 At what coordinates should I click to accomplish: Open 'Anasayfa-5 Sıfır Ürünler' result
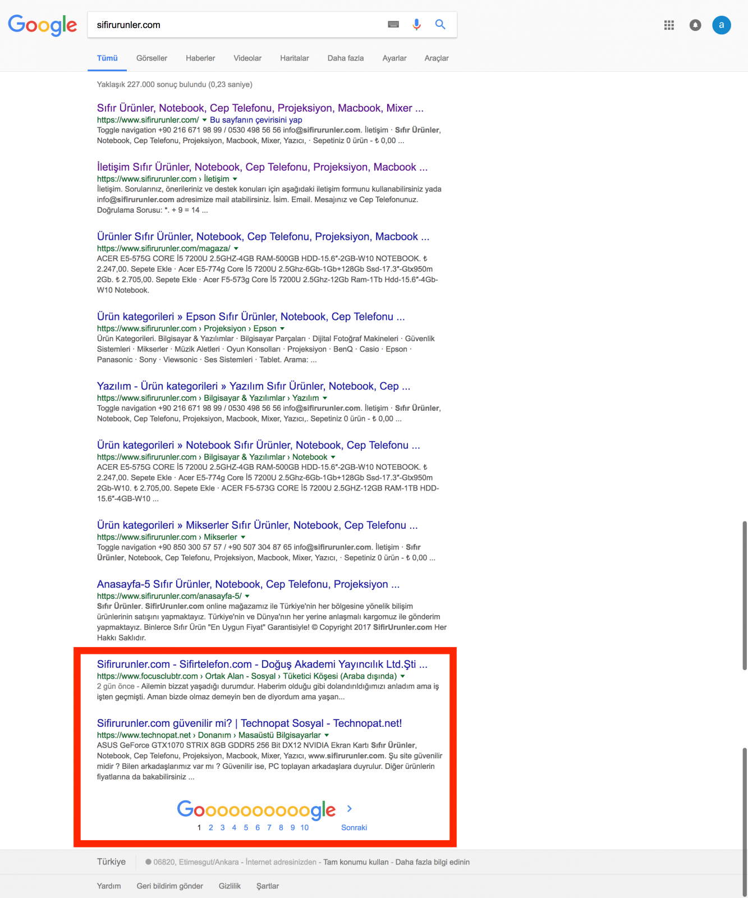coord(249,585)
